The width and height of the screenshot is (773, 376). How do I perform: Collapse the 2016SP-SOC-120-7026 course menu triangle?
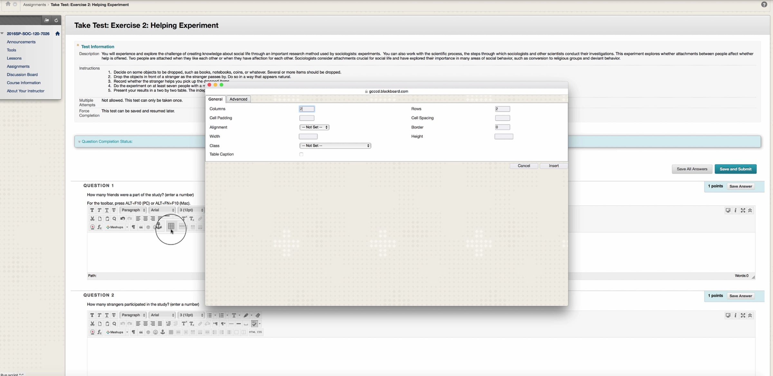2,33
